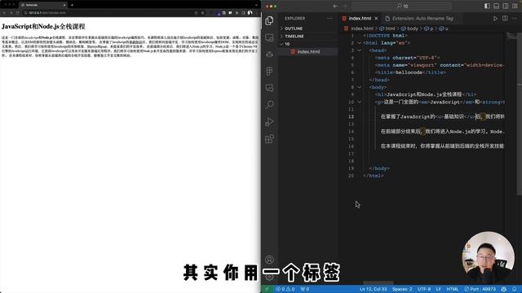The height and width of the screenshot is (293, 522).
Task: Click Port : 49973 Live Server button
Action: [480, 289]
